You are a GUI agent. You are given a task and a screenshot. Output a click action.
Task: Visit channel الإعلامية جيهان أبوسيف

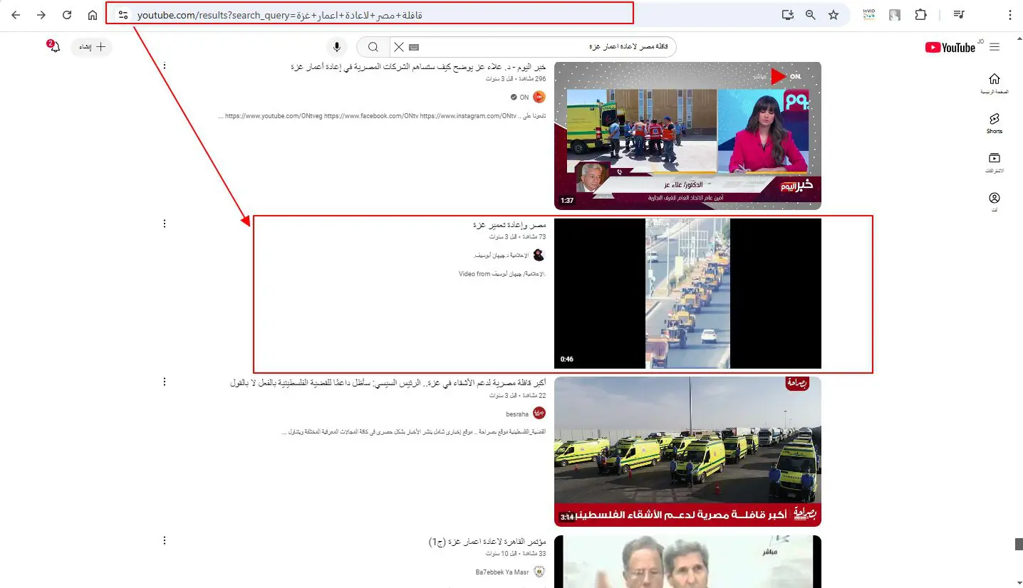[x=502, y=256]
